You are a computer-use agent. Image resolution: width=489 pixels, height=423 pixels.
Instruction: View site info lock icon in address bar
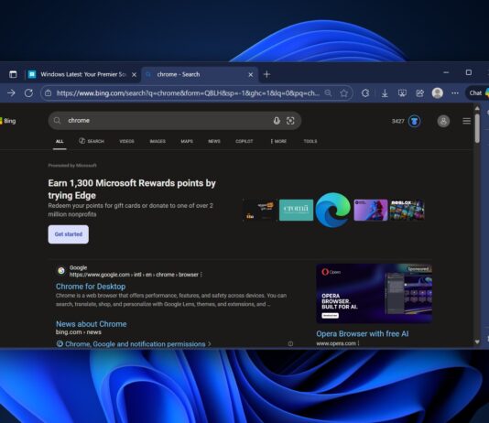(48, 92)
